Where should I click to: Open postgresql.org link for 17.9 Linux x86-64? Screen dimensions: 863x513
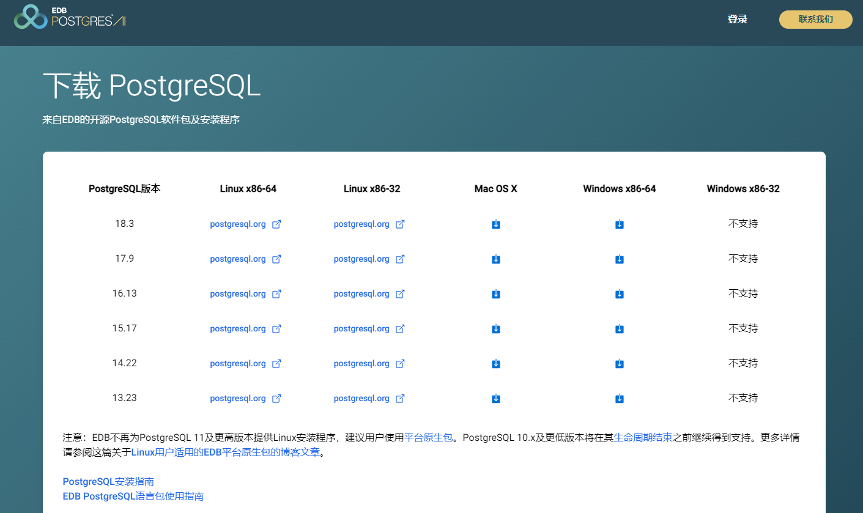pyautogui.click(x=238, y=259)
